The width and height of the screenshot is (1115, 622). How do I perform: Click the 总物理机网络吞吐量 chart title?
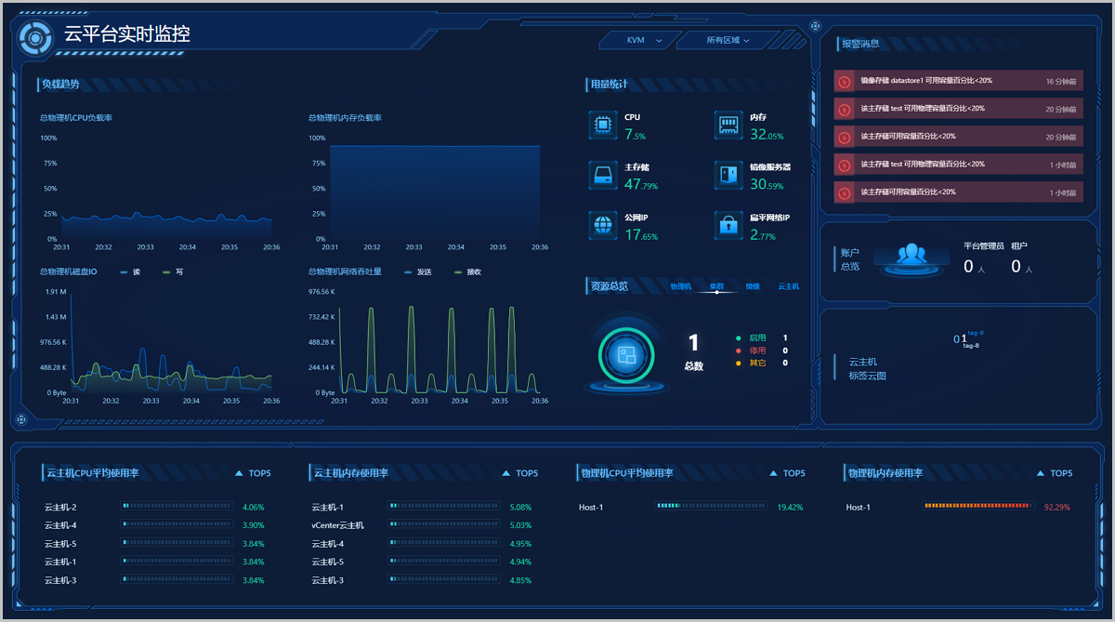(346, 271)
